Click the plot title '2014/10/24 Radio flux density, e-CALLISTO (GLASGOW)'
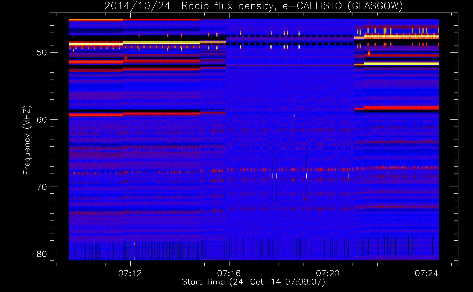 [x=253, y=6]
